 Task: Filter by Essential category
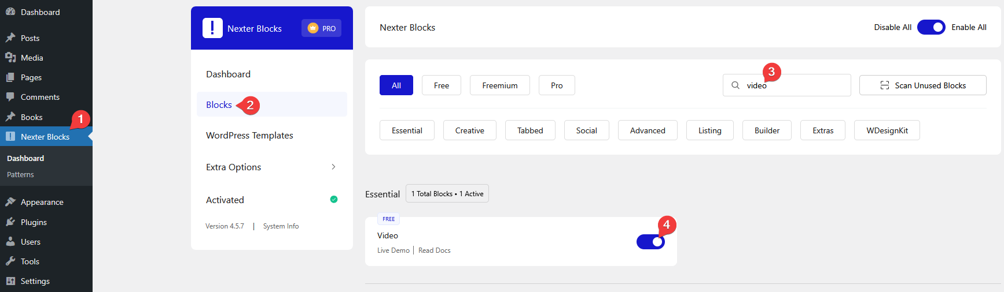coord(407,130)
